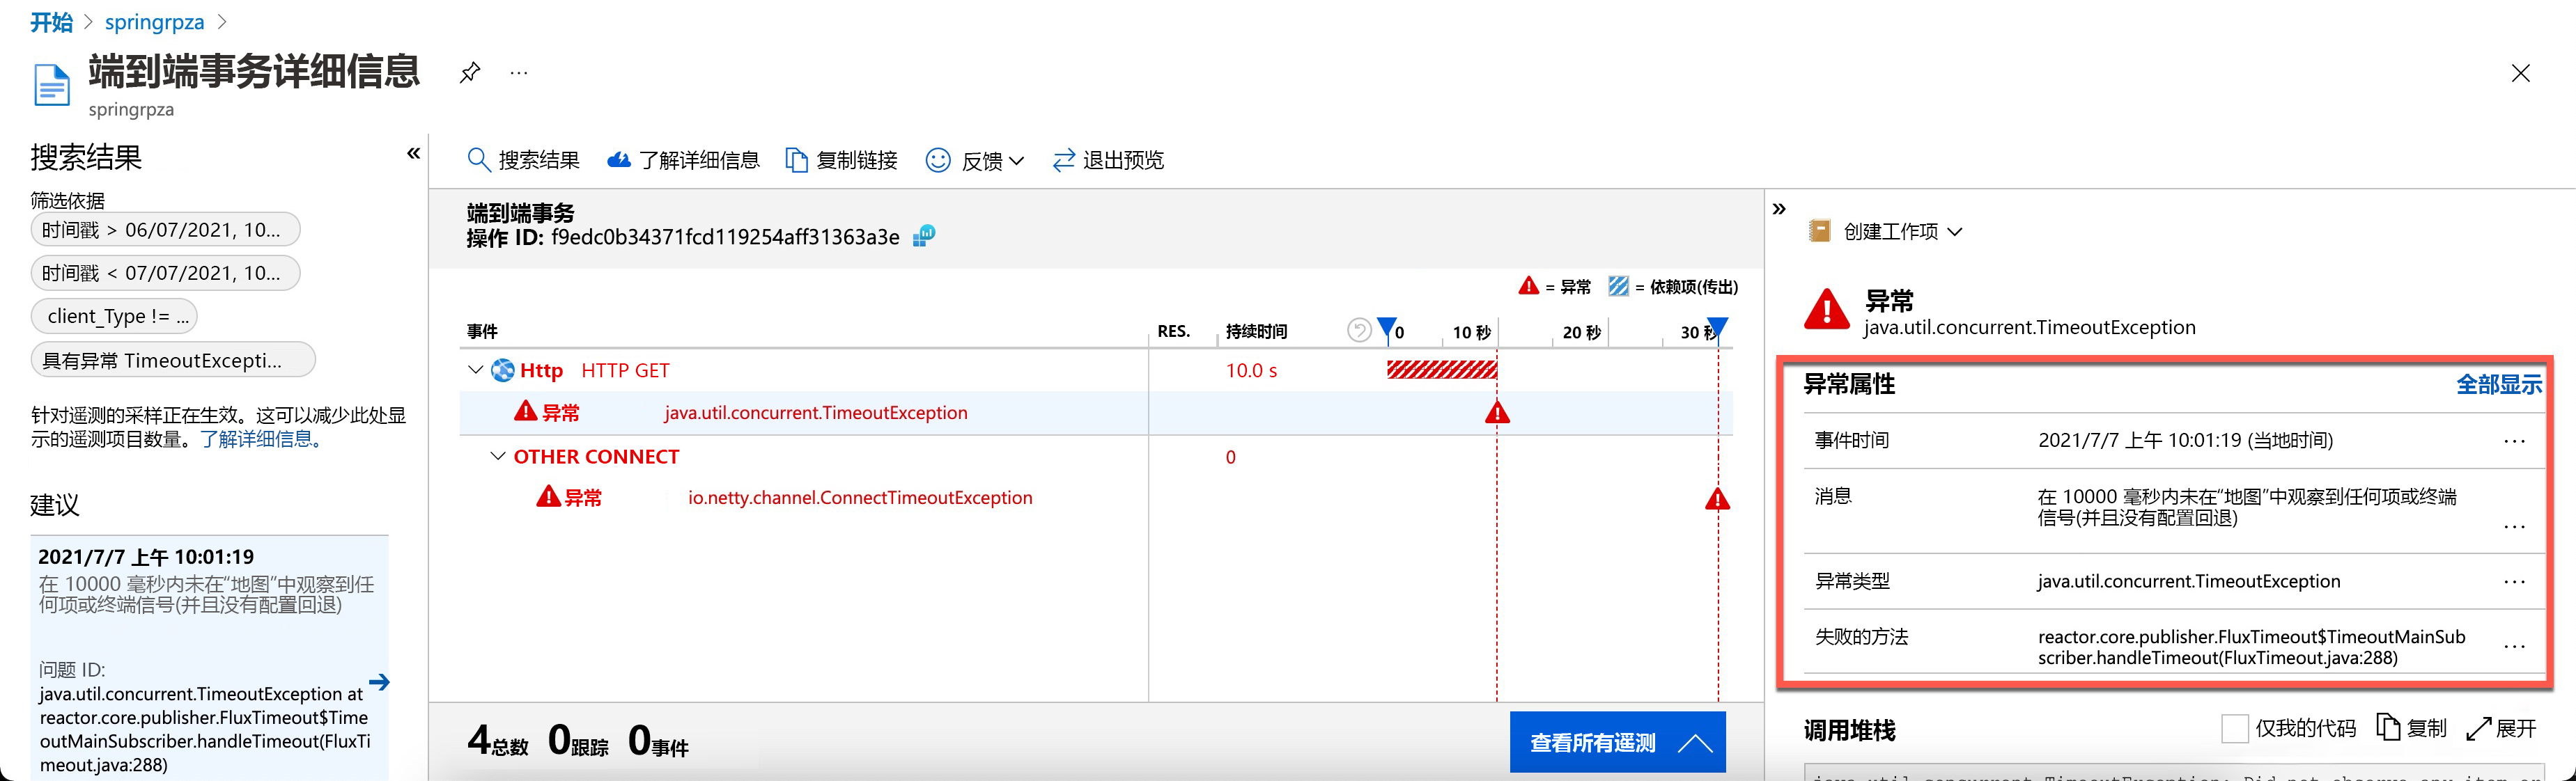Viewport: 2576px width, 781px height.
Task: Collapse the details panel with the double arrow
Action: 1779,209
